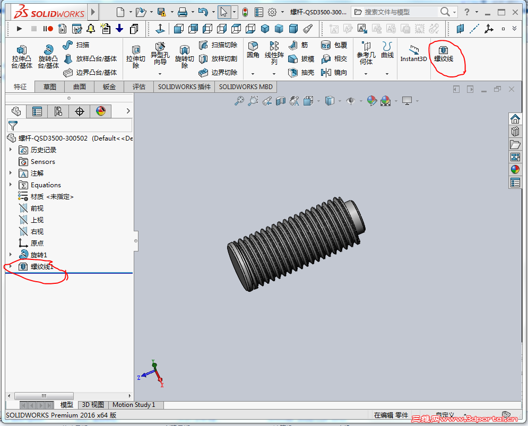528x426 pixels.
Task: Expand the SOLIDWORKS menu flyout arrow
Action: (93, 12)
